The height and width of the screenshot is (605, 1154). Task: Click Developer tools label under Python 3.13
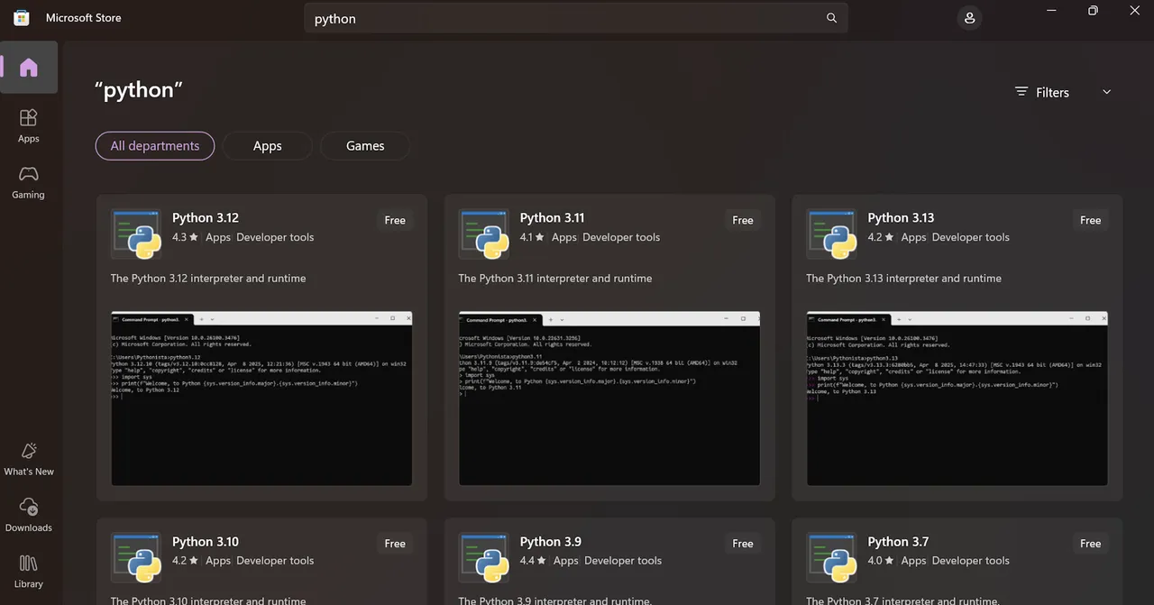971,237
